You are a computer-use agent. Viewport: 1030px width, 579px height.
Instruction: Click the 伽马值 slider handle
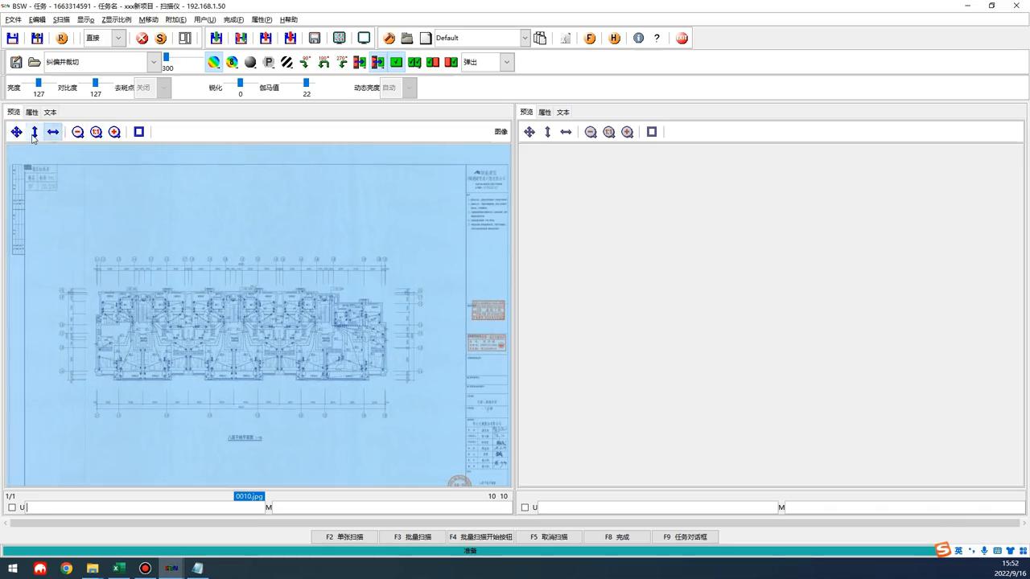pos(306,83)
